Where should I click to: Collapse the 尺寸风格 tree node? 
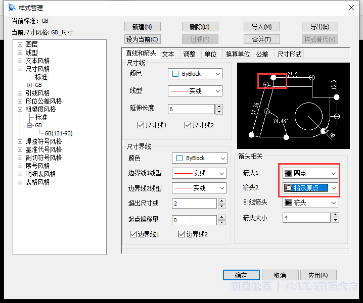20,69
